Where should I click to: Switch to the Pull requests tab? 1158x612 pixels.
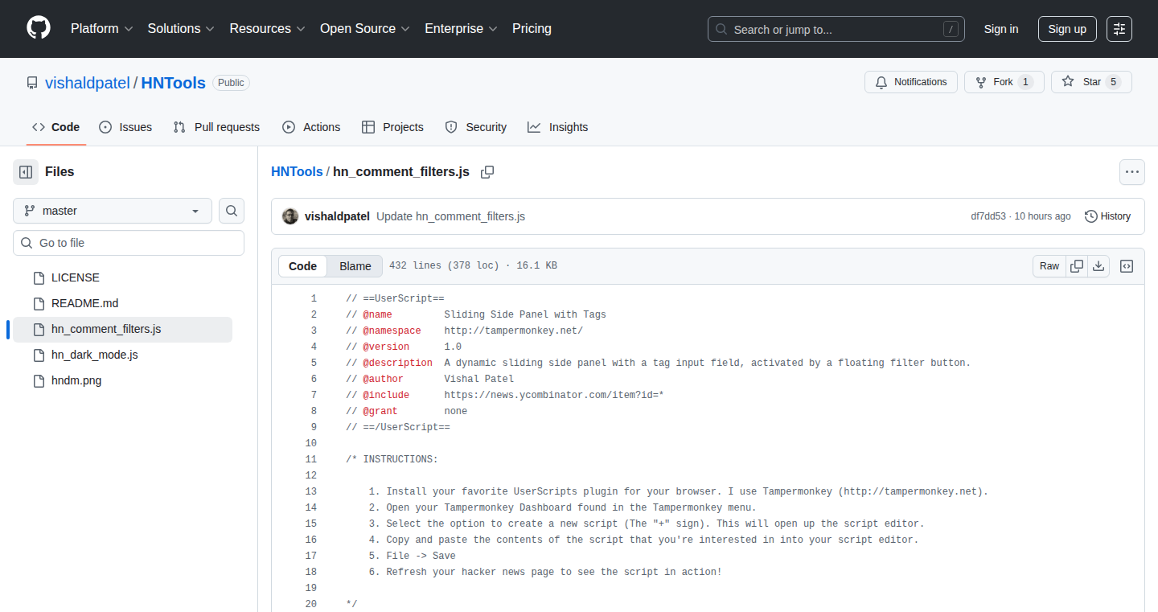tap(216, 127)
